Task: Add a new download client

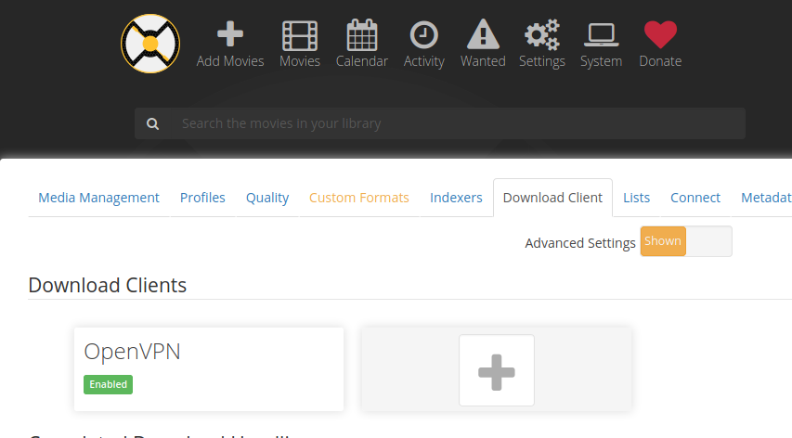Action: pos(497,370)
